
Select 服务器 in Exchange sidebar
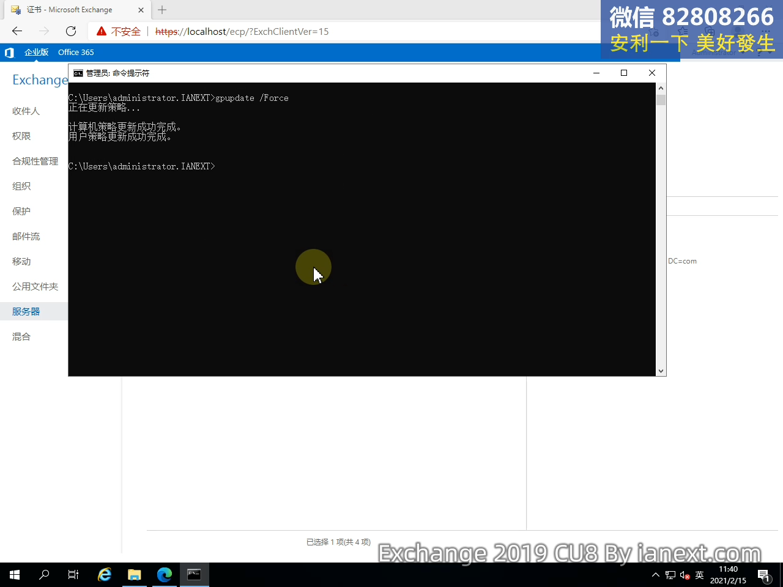click(26, 311)
